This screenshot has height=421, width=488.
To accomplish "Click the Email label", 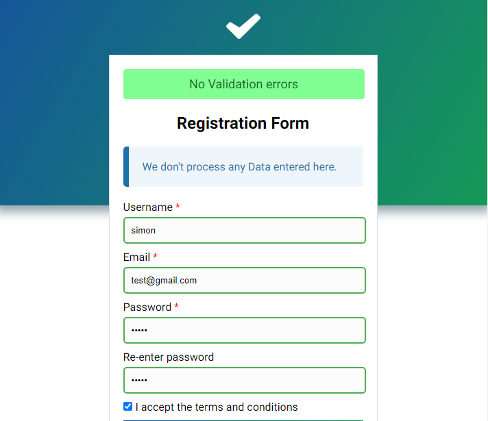I will click(136, 257).
